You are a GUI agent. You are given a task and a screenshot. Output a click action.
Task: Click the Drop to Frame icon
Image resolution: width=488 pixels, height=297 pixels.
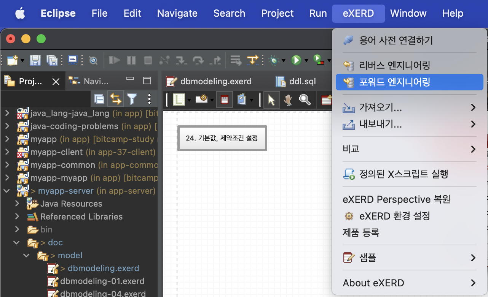click(x=236, y=60)
